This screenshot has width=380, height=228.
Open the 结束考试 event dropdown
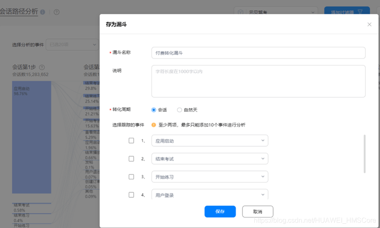pos(210,159)
